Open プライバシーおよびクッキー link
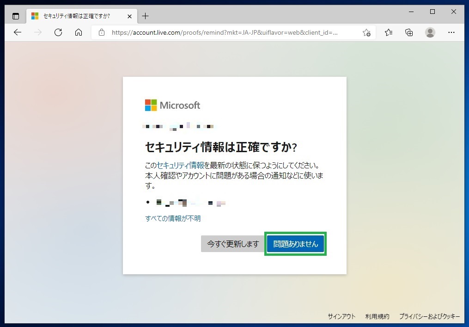Viewport: 469px width, 327px height. click(430, 316)
